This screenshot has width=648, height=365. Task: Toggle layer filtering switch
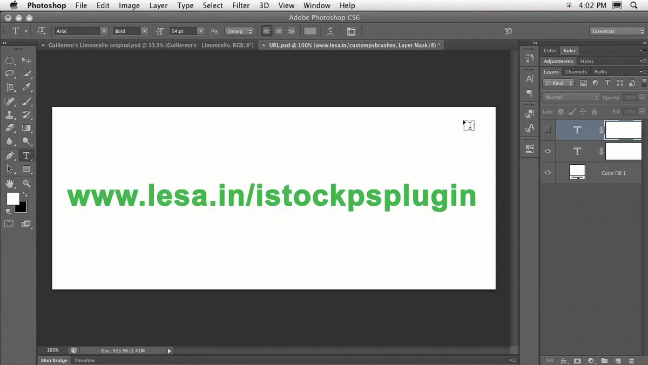(x=644, y=83)
